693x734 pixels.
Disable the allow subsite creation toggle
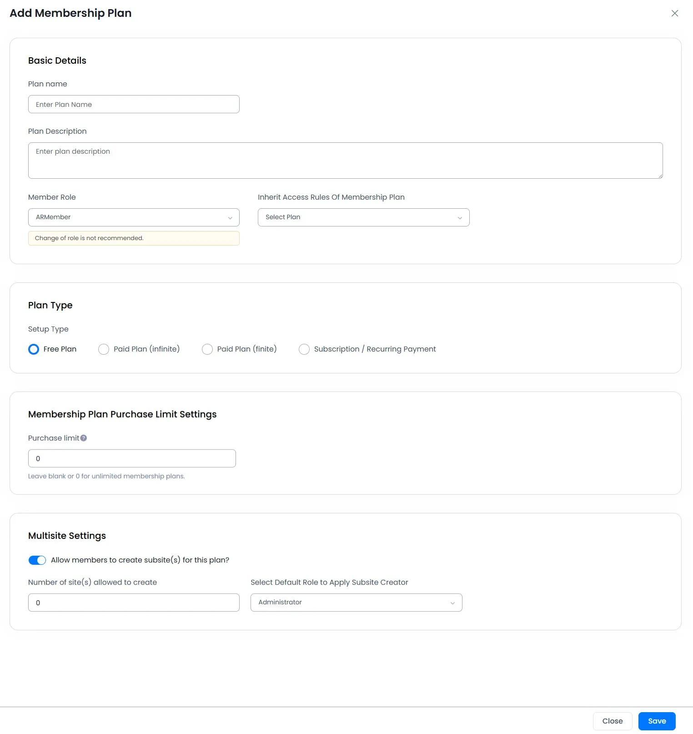37,560
